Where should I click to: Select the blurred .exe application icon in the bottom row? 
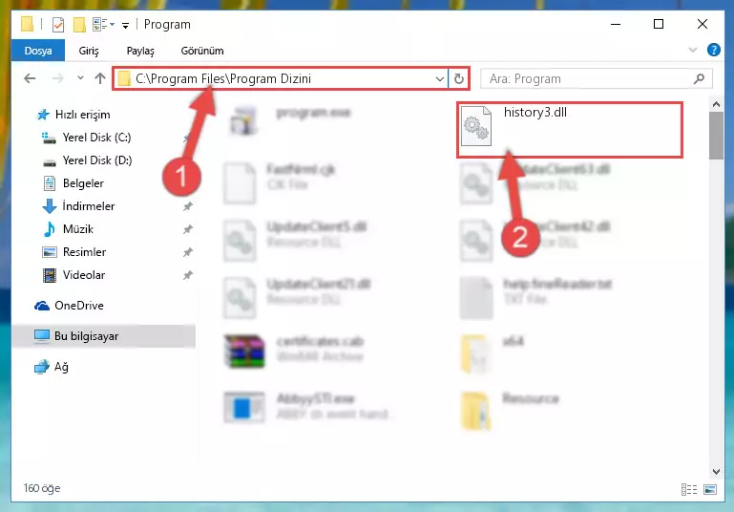(x=243, y=408)
